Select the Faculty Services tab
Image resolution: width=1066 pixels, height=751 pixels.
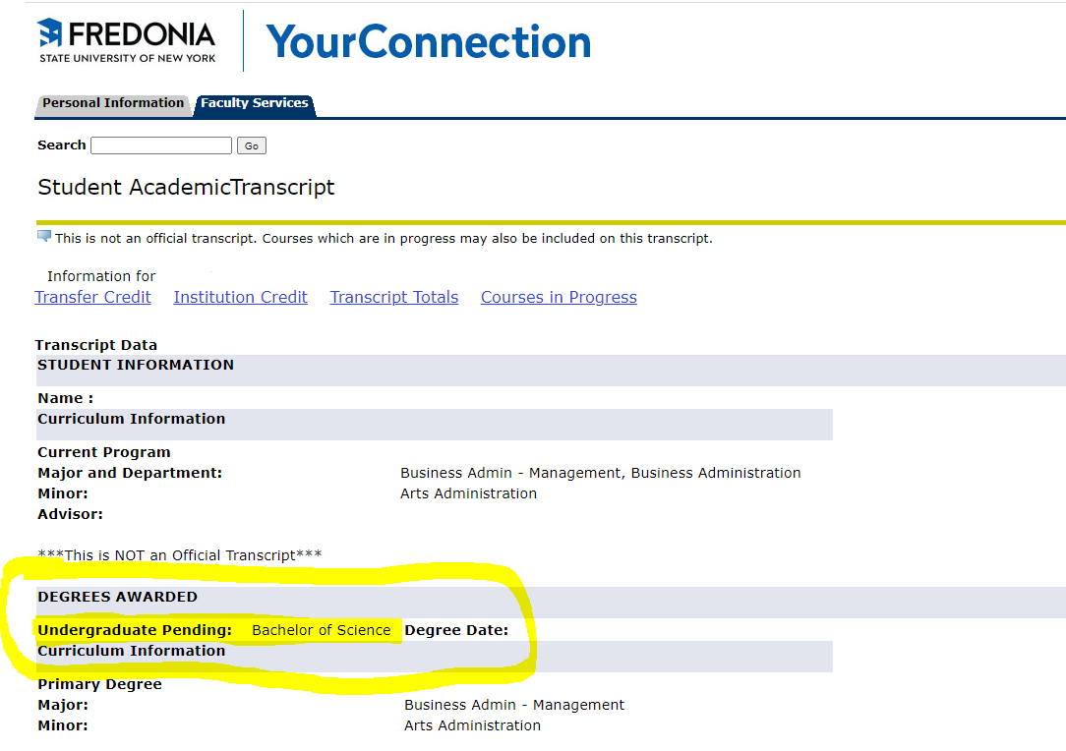point(255,102)
